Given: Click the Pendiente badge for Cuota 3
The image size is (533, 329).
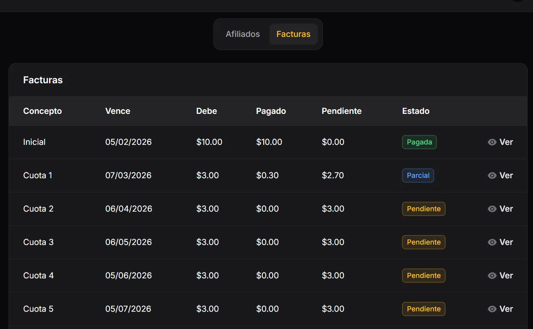Looking at the screenshot, I should point(423,242).
